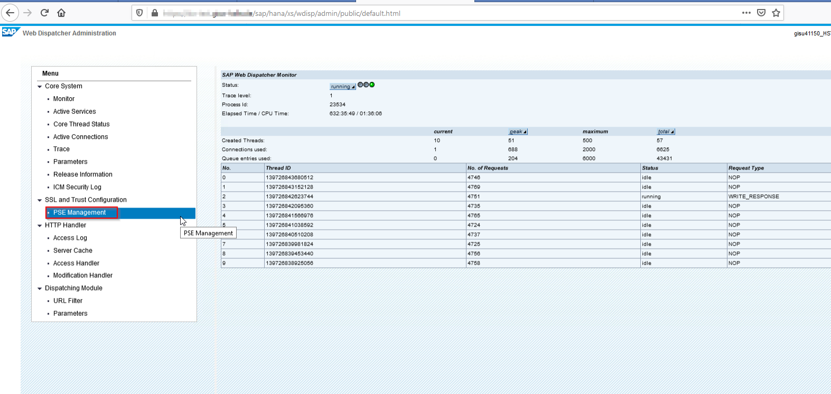Image resolution: width=831 pixels, height=394 pixels.
Task: Open the tracking protection shield icon
Action: point(139,13)
